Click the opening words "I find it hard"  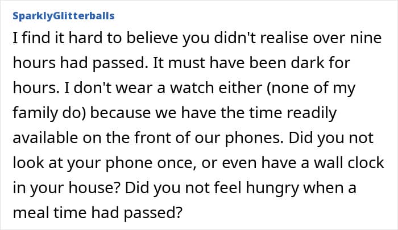pos(48,39)
